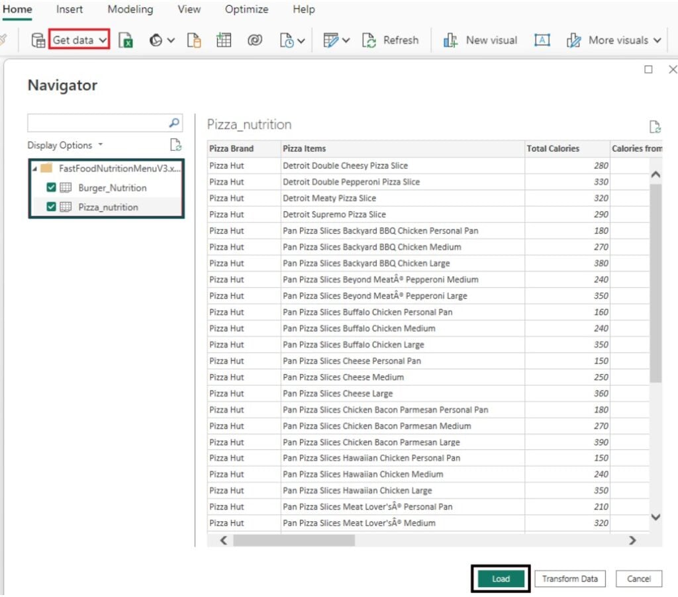Image resolution: width=678 pixels, height=597 pixels.
Task: Click the Pizza_nutrition preview title
Action: [249, 124]
